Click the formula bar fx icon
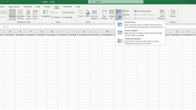This screenshot has height=110, width=196. [x=5, y=27]
